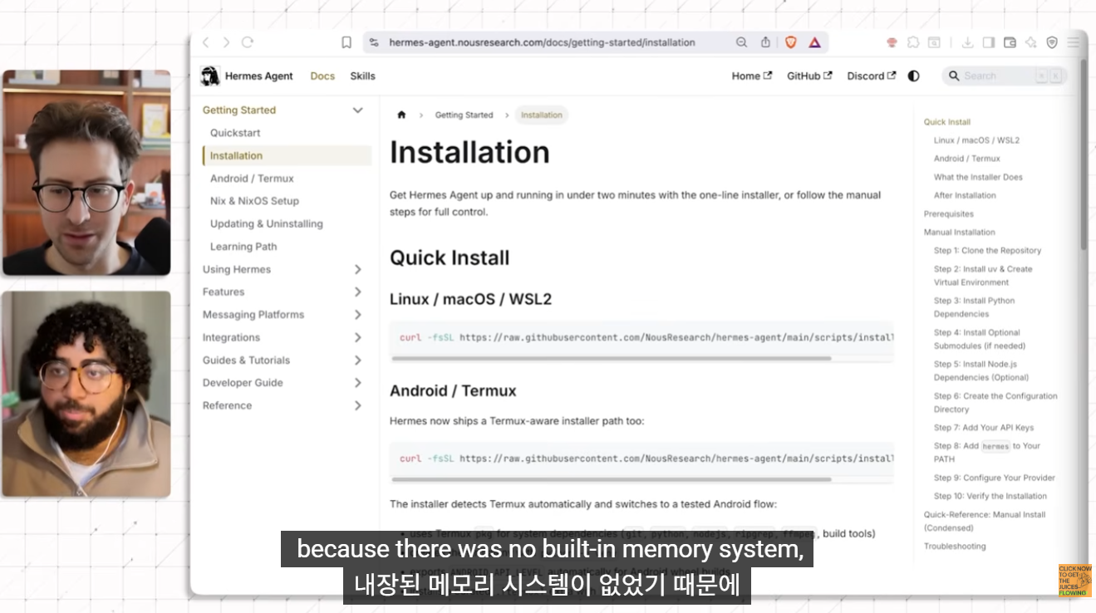Image resolution: width=1096 pixels, height=613 pixels.
Task: Expand the Reference section chevron
Action: [358, 405]
